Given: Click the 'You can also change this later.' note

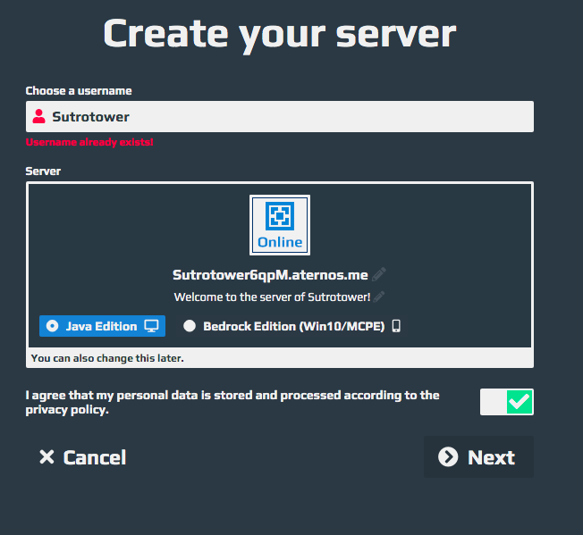Looking at the screenshot, I should click(x=107, y=358).
